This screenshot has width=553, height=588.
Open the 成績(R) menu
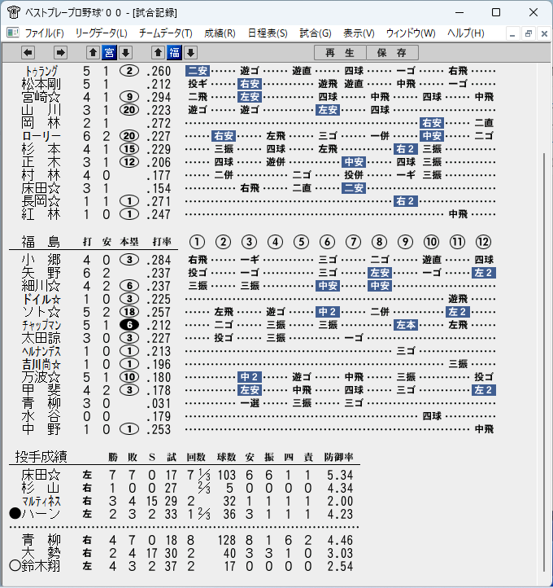click(x=220, y=33)
